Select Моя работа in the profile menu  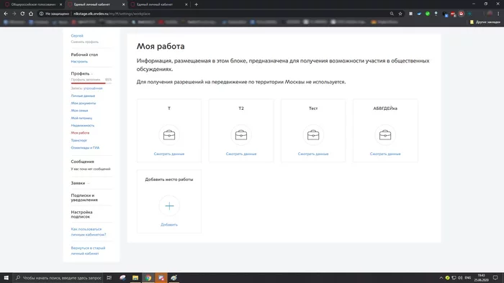coord(80,133)
